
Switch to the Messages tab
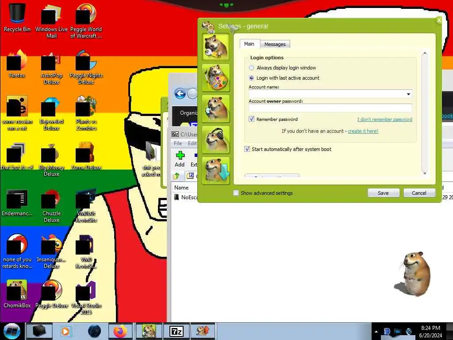click(275, 44)
